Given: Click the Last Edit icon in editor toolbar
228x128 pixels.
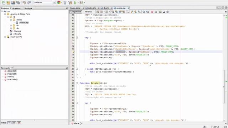Looking at the screenshot, I should tap(98, 12).
